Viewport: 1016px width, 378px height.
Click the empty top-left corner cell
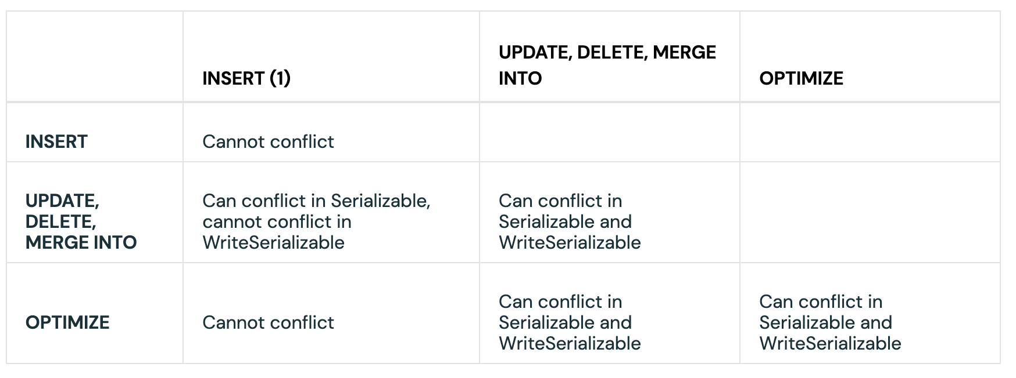tap(95, 57)
